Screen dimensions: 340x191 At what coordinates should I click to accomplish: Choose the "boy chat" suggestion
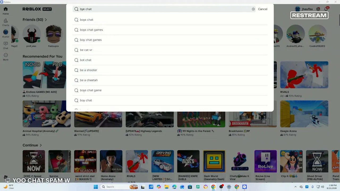tap(170, 100)
